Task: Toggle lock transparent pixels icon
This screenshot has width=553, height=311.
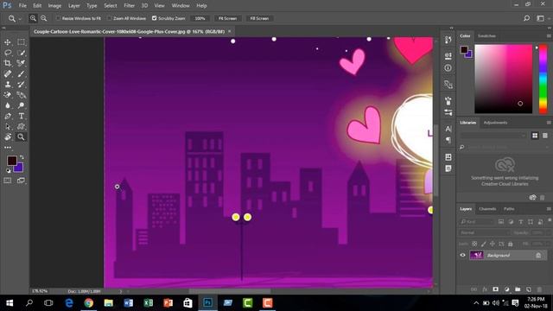Action: [x=474, y=244]
